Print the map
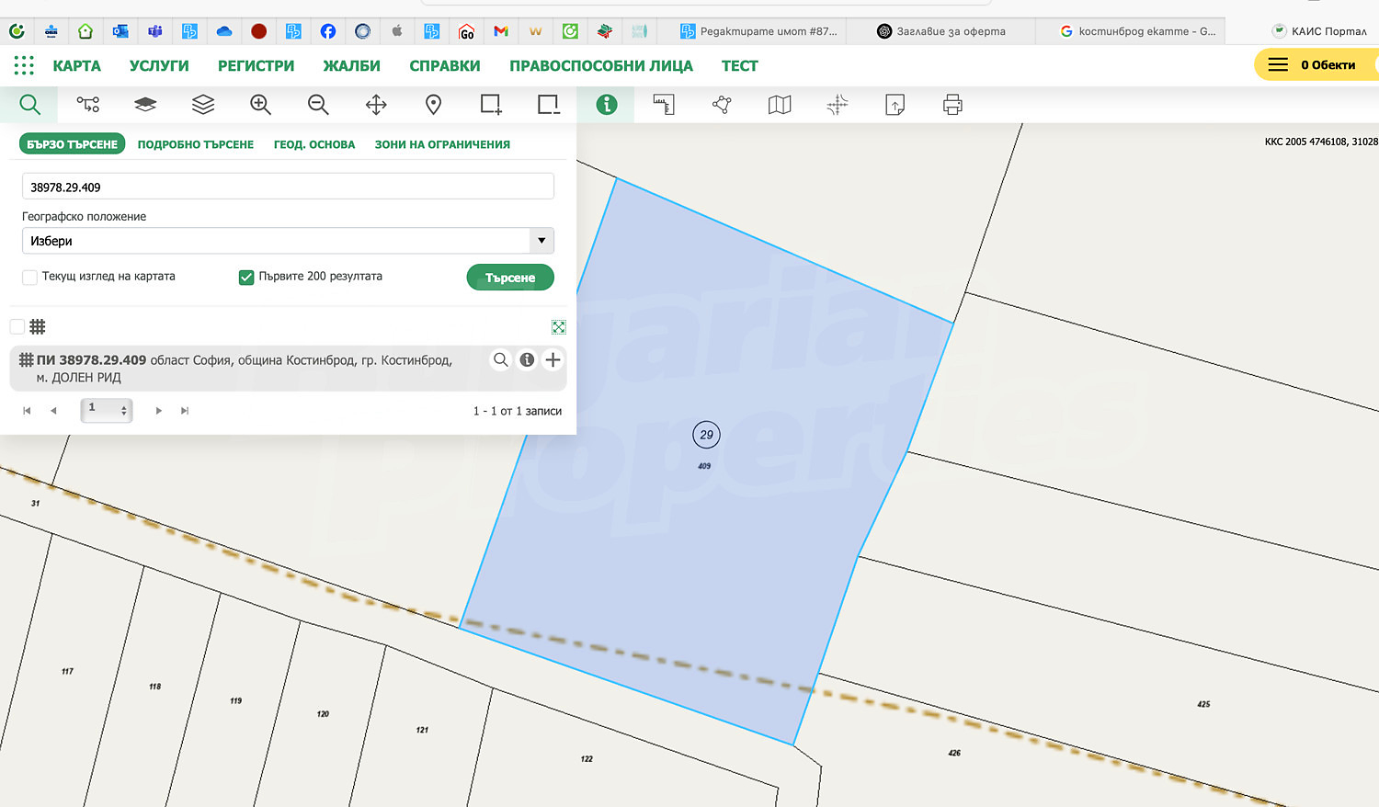 [952, 105]
